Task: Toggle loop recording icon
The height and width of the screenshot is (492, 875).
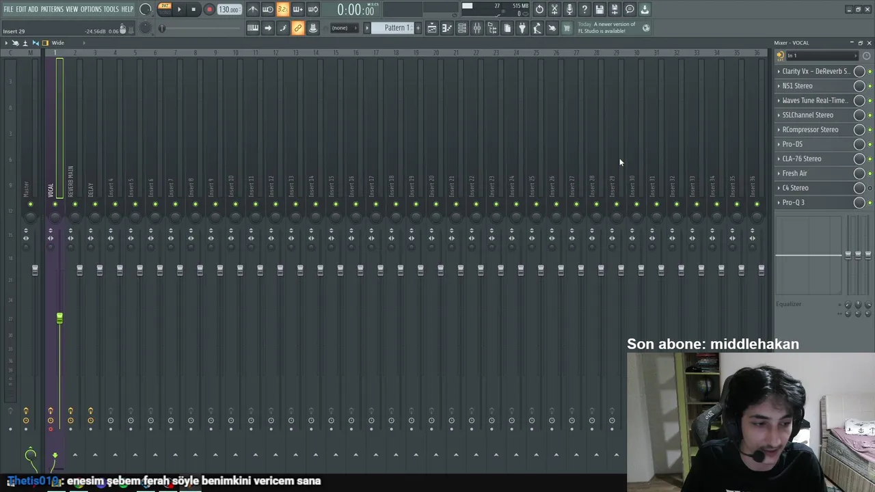Action: coord(312,10)
